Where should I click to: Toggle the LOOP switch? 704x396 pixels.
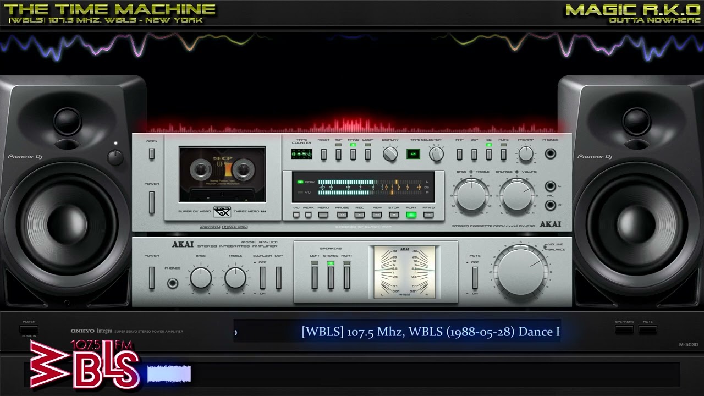click(x=368, y=154)
